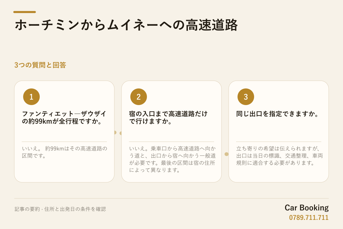Click the gold accent bar above title
This screenshot has width=343, height=229.
click(x=25, y=12)
